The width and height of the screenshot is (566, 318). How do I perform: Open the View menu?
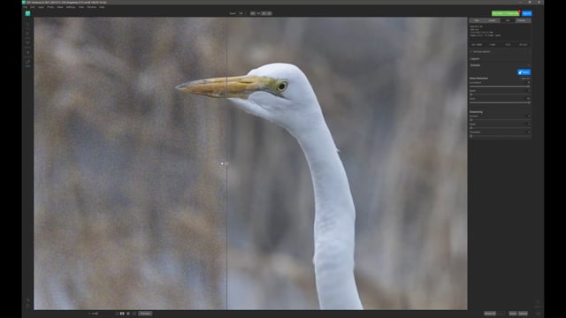click(81, 7)
